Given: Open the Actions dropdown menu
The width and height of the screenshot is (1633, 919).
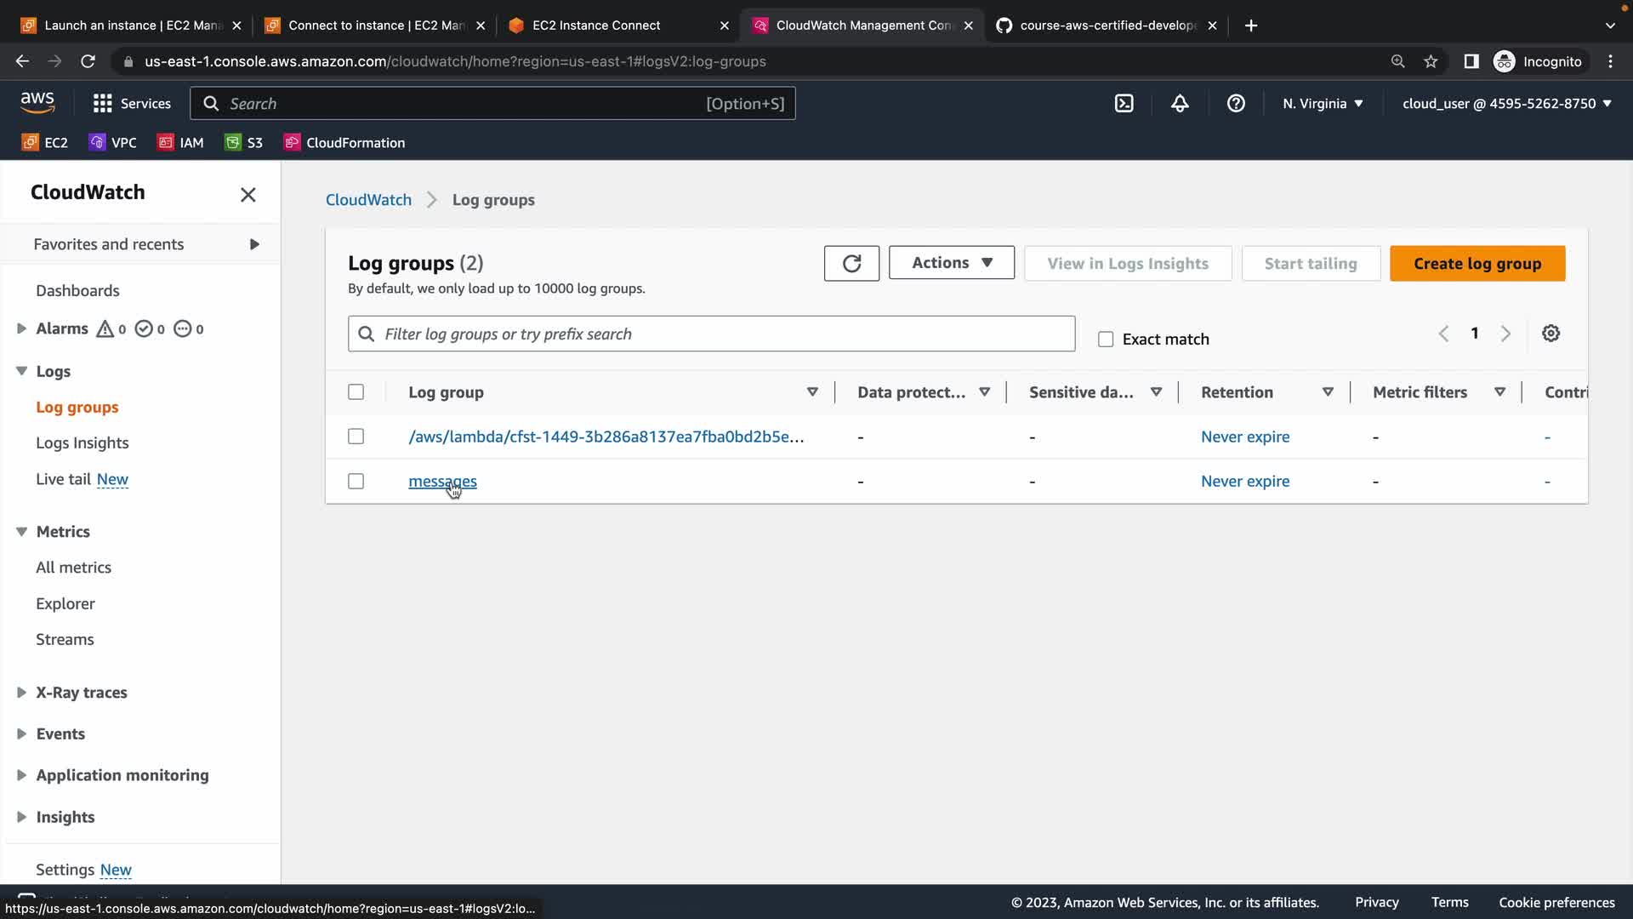Looking at the screenshot, I should coord(951,263).
